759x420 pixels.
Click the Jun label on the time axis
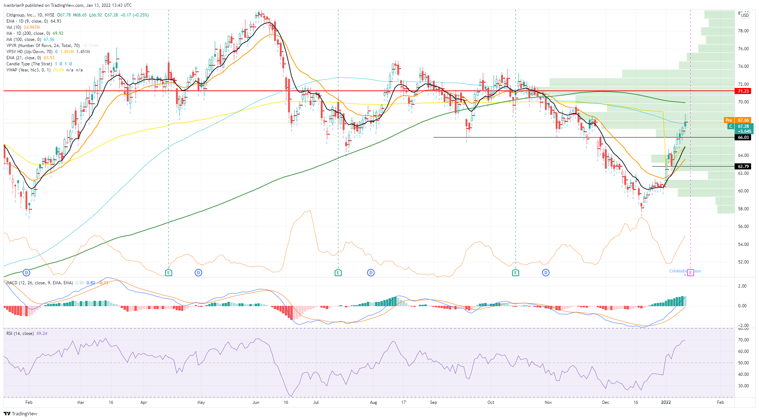(256, 402)
